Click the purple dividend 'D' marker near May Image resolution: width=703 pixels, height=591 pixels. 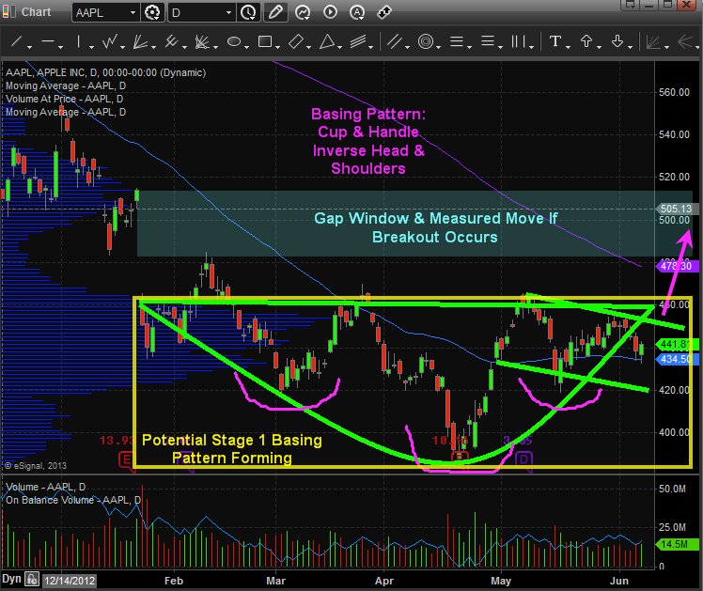pos(523,459)
